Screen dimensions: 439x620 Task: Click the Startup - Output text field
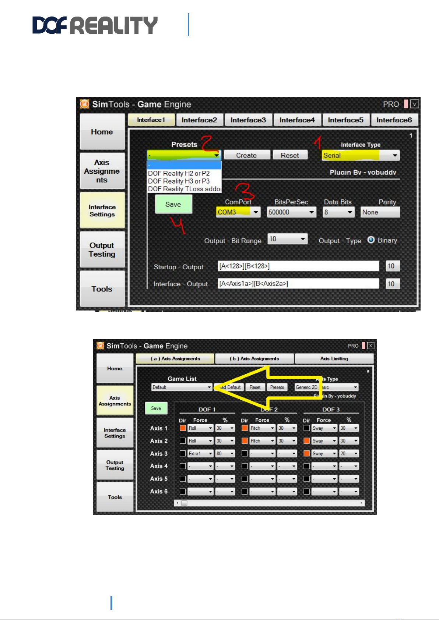click(x=298, y=266)
